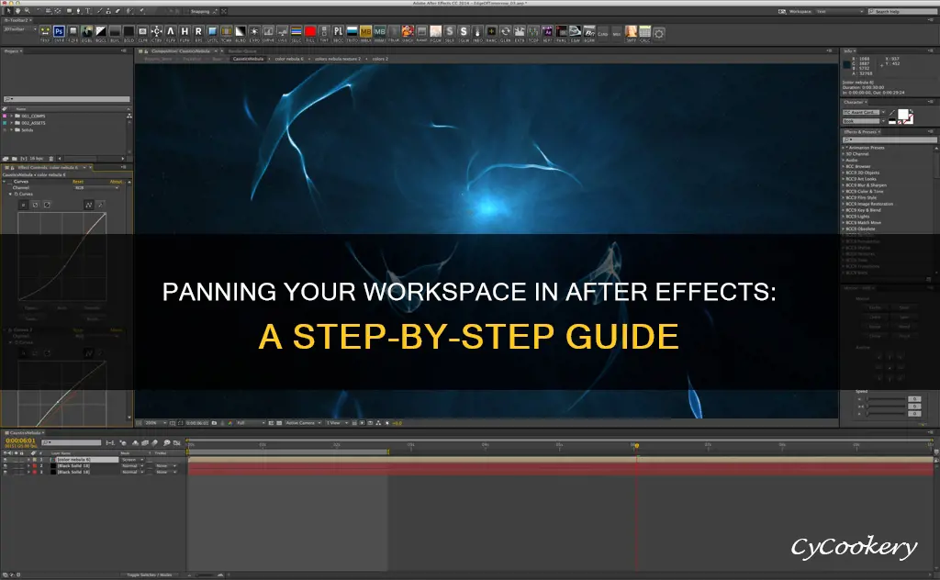This screenshot has width=940, height=580.
Task: Toggle the frame blending timeline switch
Action: (x=144, y=442)
